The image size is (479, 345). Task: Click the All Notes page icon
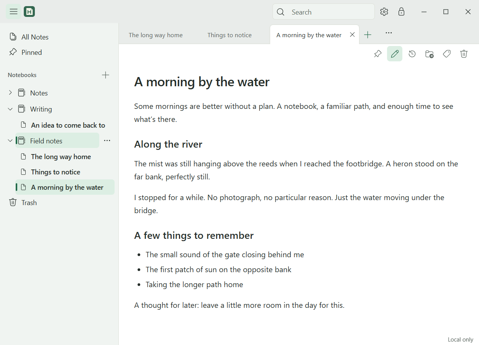coord(13,37)
